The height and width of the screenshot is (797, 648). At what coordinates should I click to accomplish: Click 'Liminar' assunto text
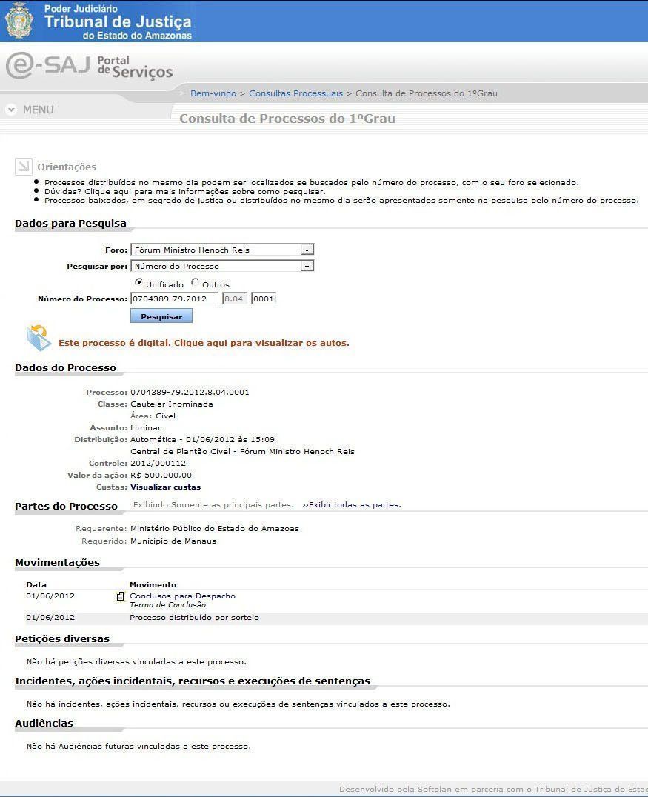coord(145,428)
